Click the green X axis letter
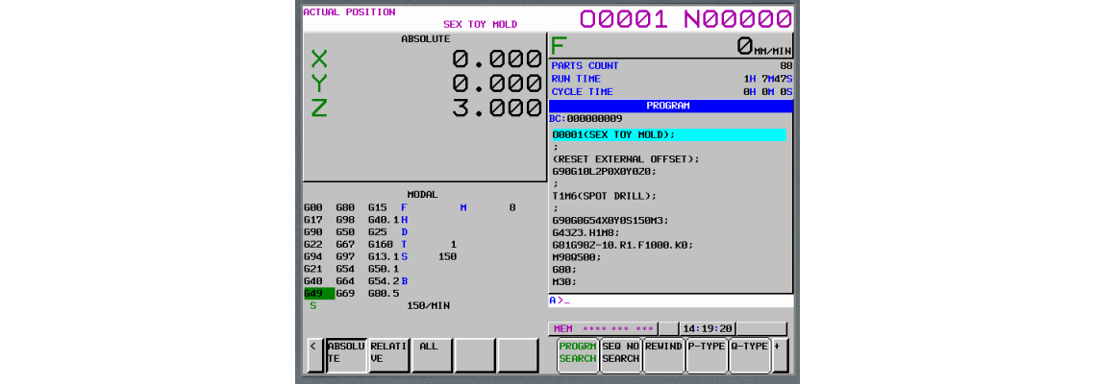 coord(319,59)
